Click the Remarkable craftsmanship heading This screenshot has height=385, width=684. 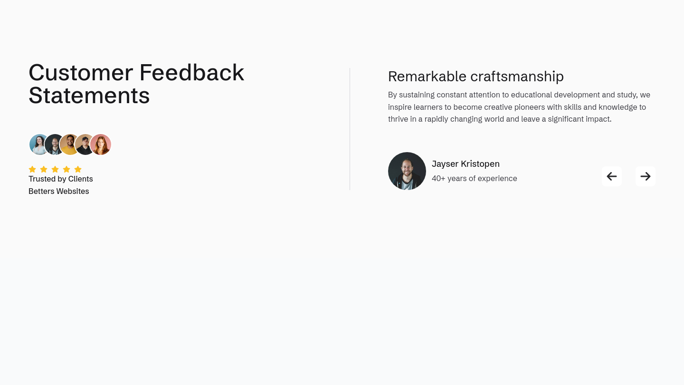click(476, 77)
